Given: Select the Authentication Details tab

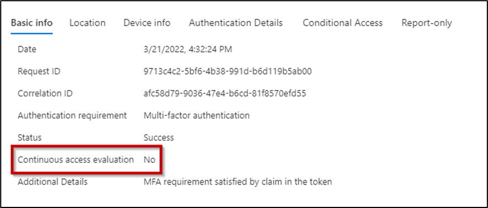Looking at the screenshot, I should coord(236,23).
